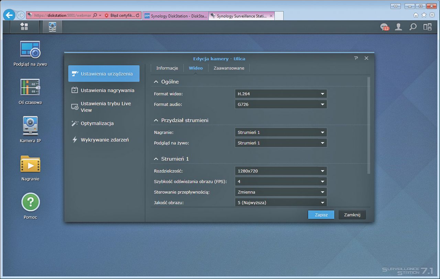Open the Oś czasowa timeline icon
Image resolution: width=440 pixels, height=279 pixels.
tap(30, 91)
